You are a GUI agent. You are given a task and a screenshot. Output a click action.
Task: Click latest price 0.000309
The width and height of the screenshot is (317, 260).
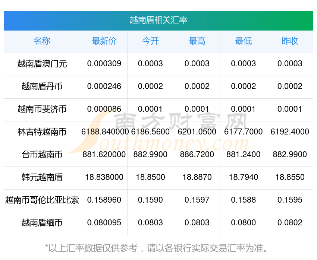point(104,64)
